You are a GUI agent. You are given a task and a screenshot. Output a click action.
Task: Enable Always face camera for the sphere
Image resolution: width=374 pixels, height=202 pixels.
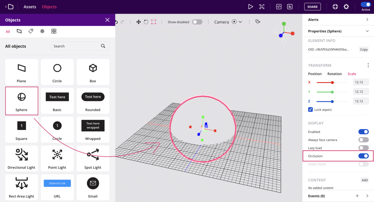pos(364,140)
